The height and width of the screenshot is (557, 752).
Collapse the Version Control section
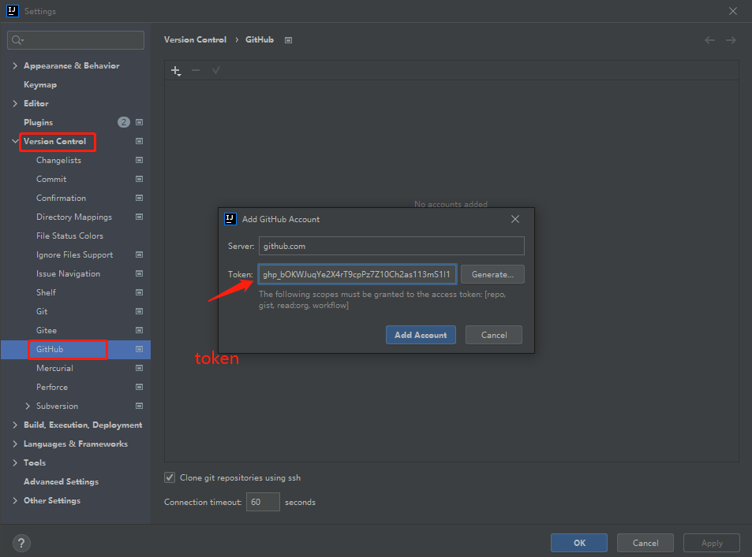tap(15, 141)
